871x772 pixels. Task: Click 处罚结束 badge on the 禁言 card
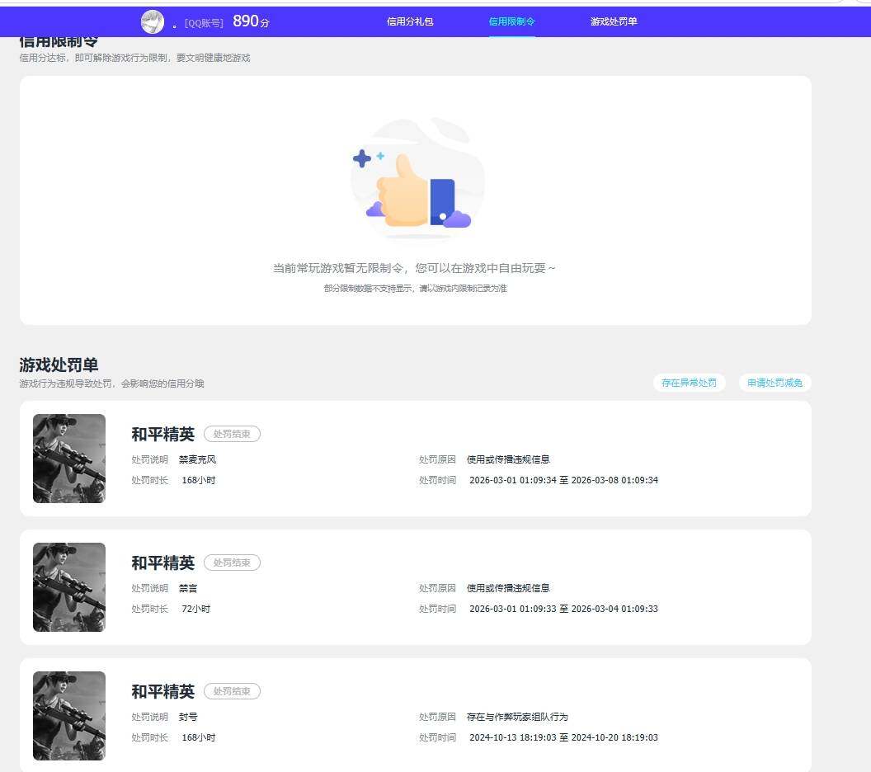pyautogui.click(x=233, y=563)
